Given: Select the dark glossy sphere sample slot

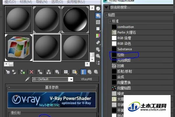Looking at the screenshot, I should point(75,20).
